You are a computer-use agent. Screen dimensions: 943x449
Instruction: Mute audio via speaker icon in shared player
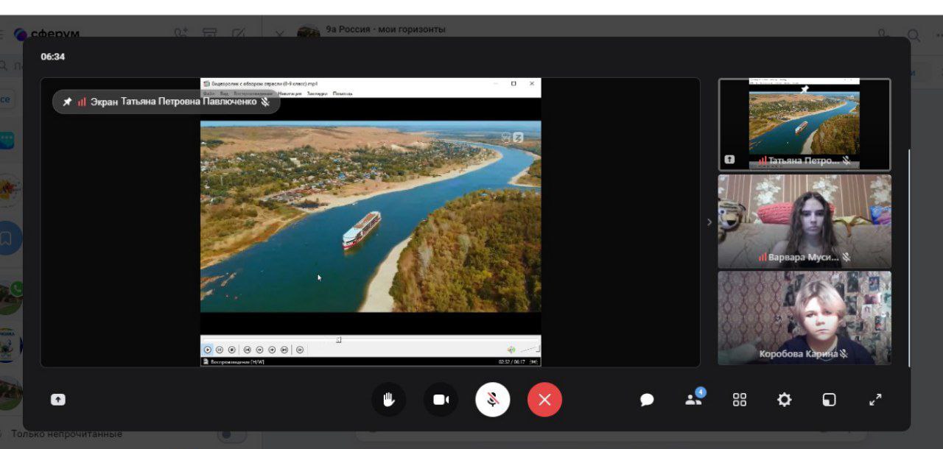click(511, 350)
